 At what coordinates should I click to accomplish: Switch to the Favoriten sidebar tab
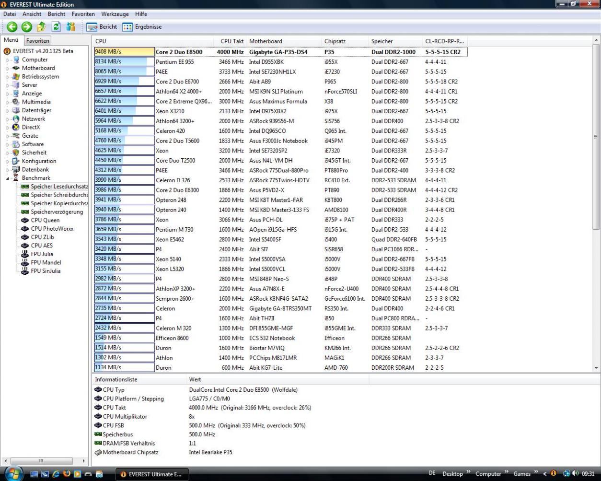(37, 41)
